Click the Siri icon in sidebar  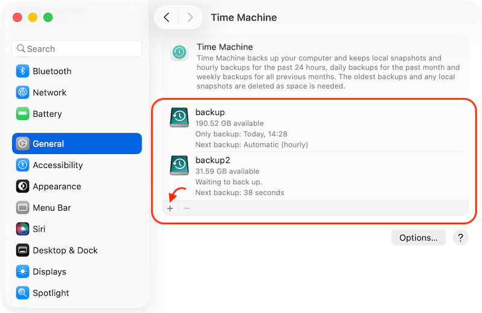[22, 229]
